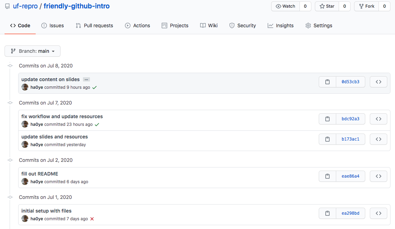395x229 pixels.
Task: View stargazers count next to Star
Action: (x=345, y=6)
